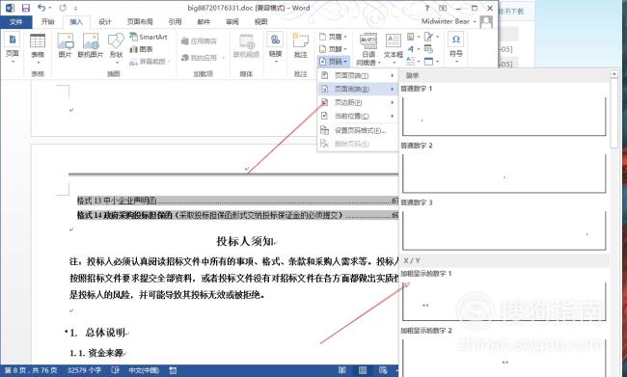Open the 表格 (Table) insert button

click(x=38, y=48)
